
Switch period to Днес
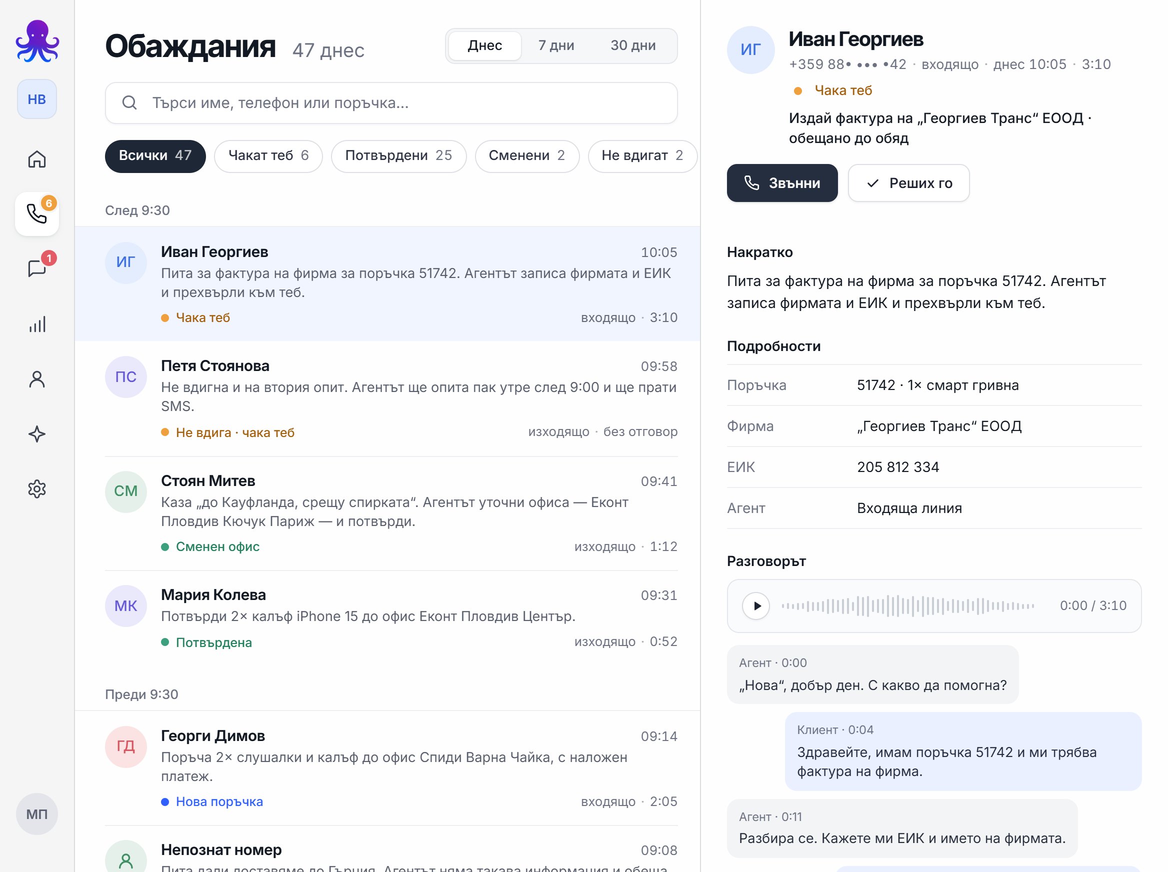484,45
